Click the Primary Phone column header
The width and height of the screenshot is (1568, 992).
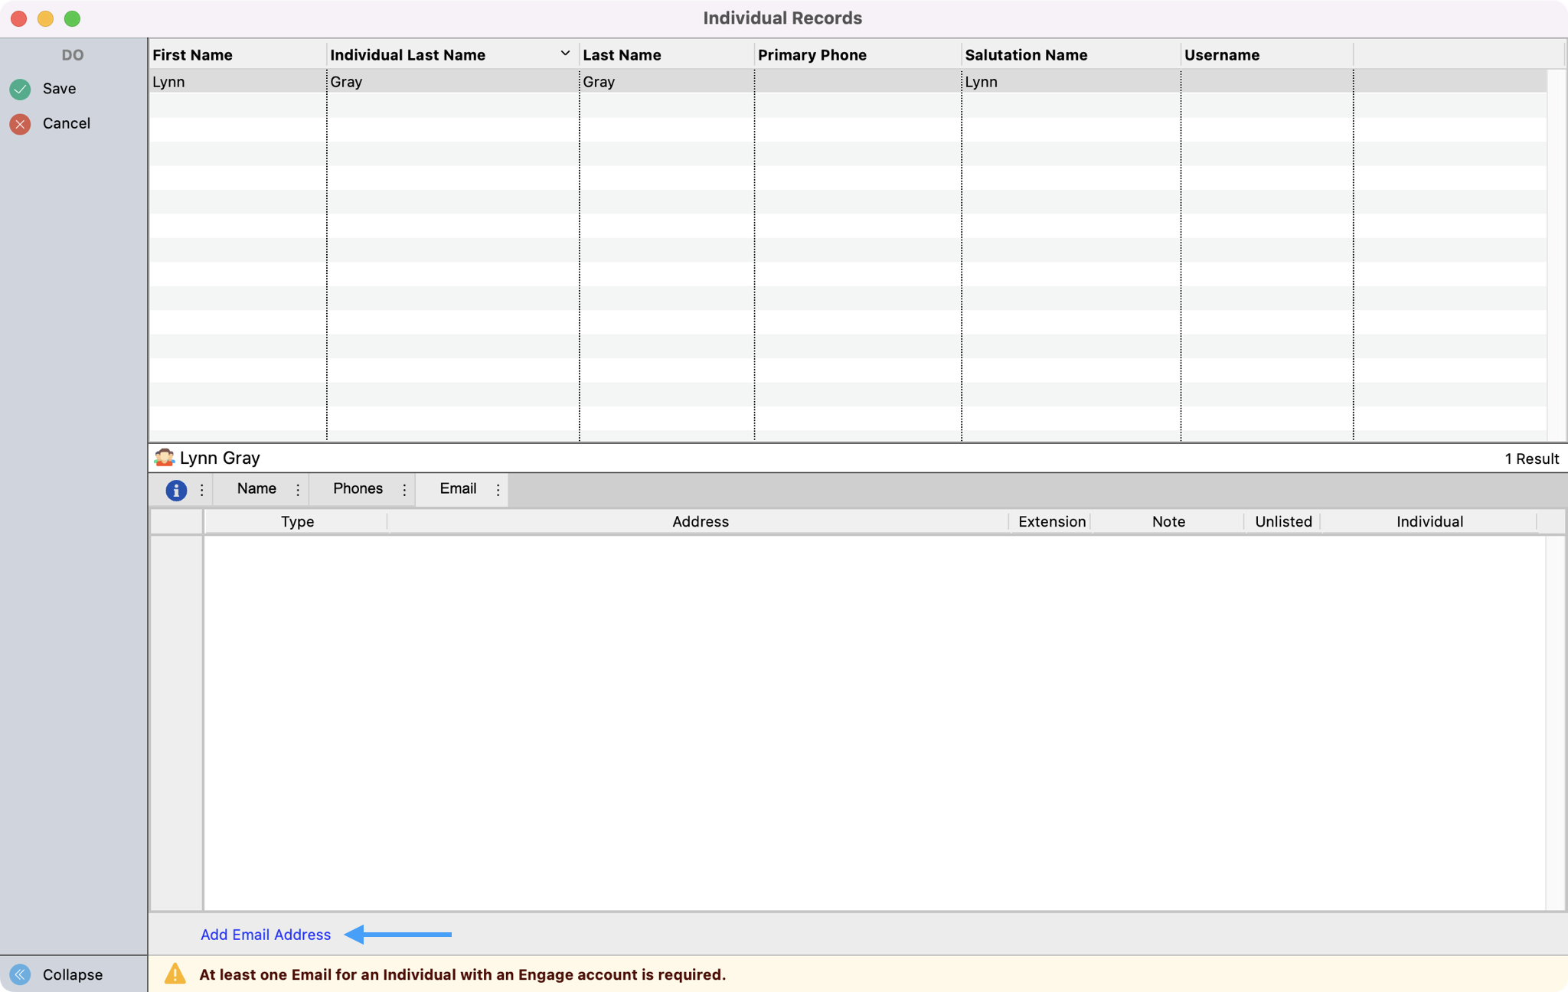[x=812, y=55]
